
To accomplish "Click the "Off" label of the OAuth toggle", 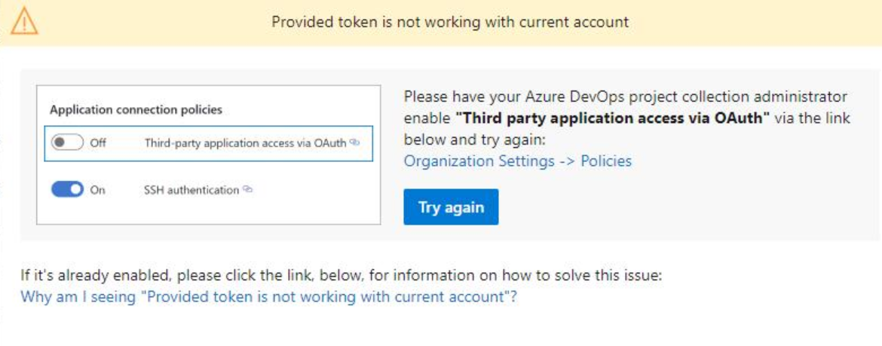I will 98,143.
